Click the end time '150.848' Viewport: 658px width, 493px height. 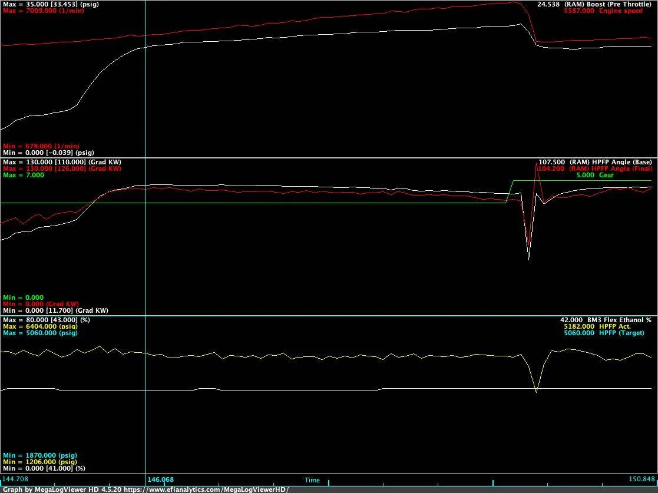point(642,479)
